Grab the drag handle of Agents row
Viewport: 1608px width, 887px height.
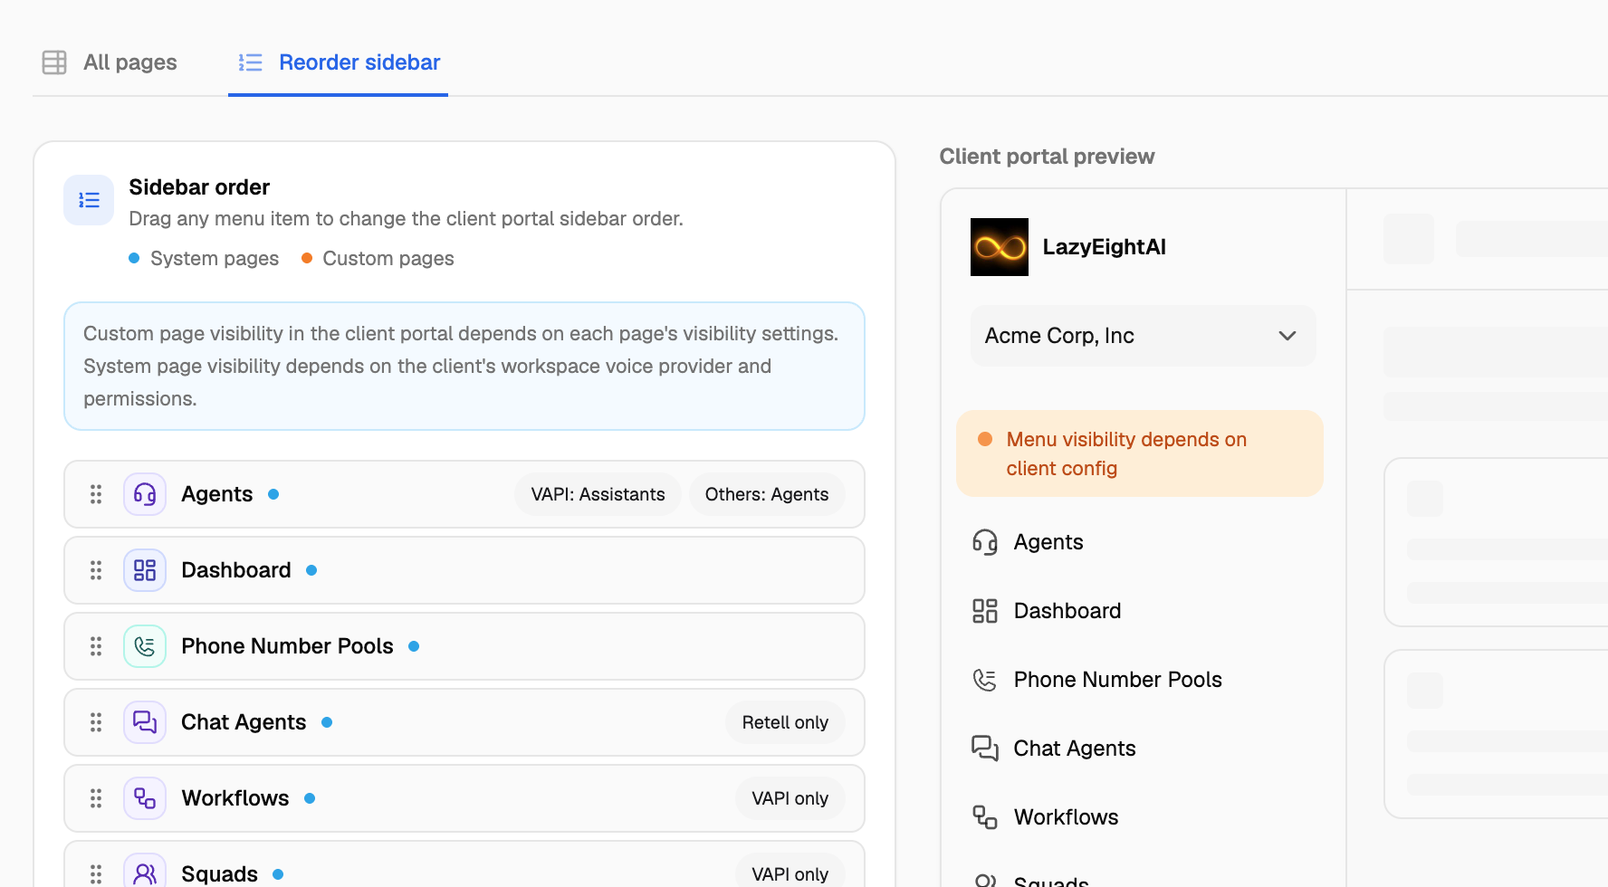(96, 494)
